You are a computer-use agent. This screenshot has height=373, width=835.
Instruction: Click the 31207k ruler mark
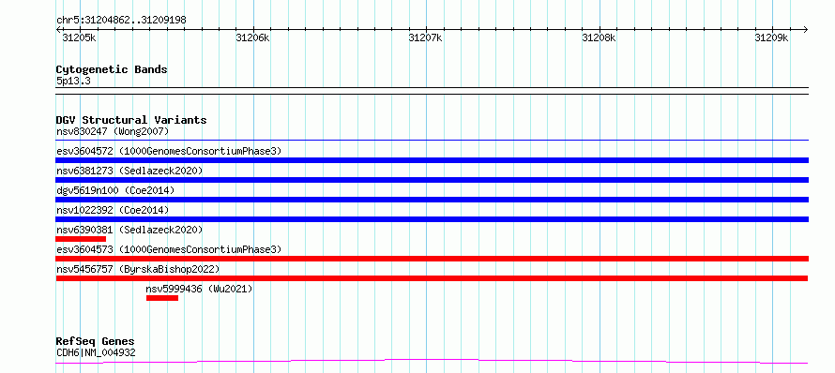tap(426, 38)
